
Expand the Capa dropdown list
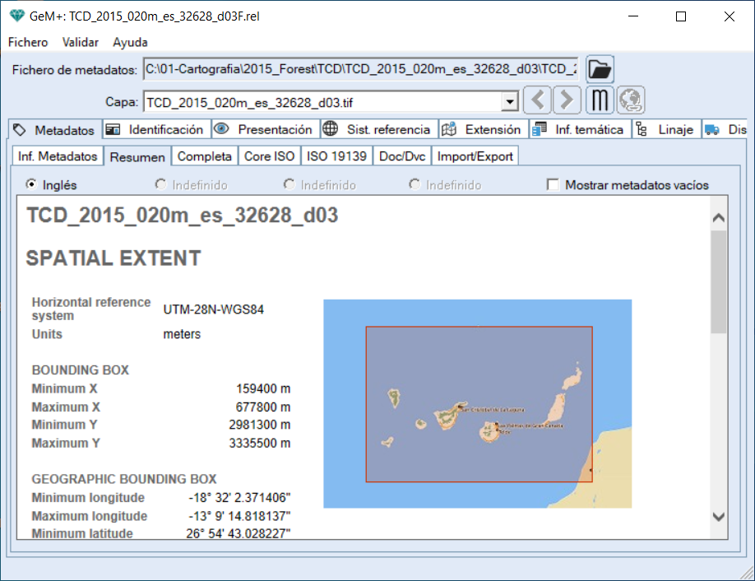point(510,102)
